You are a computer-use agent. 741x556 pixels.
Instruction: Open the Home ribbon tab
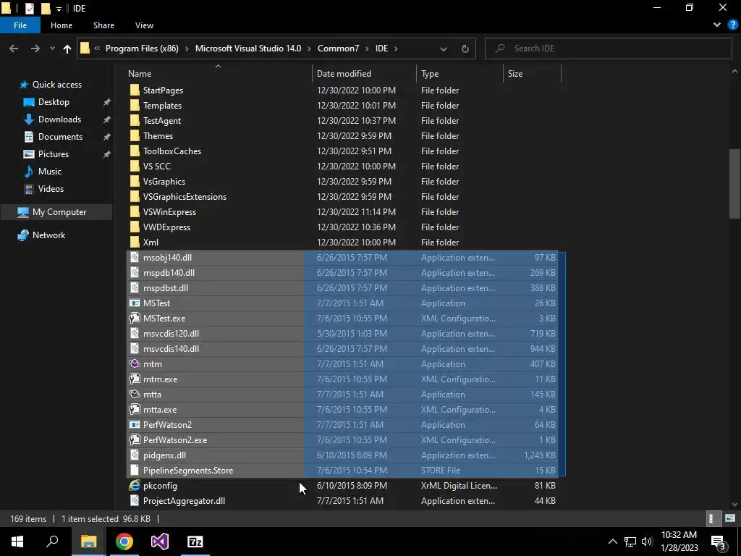62,25
